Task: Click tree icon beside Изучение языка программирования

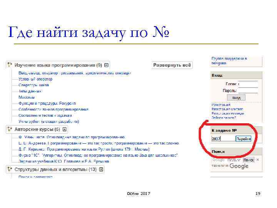Action: [x=10, y=65]
